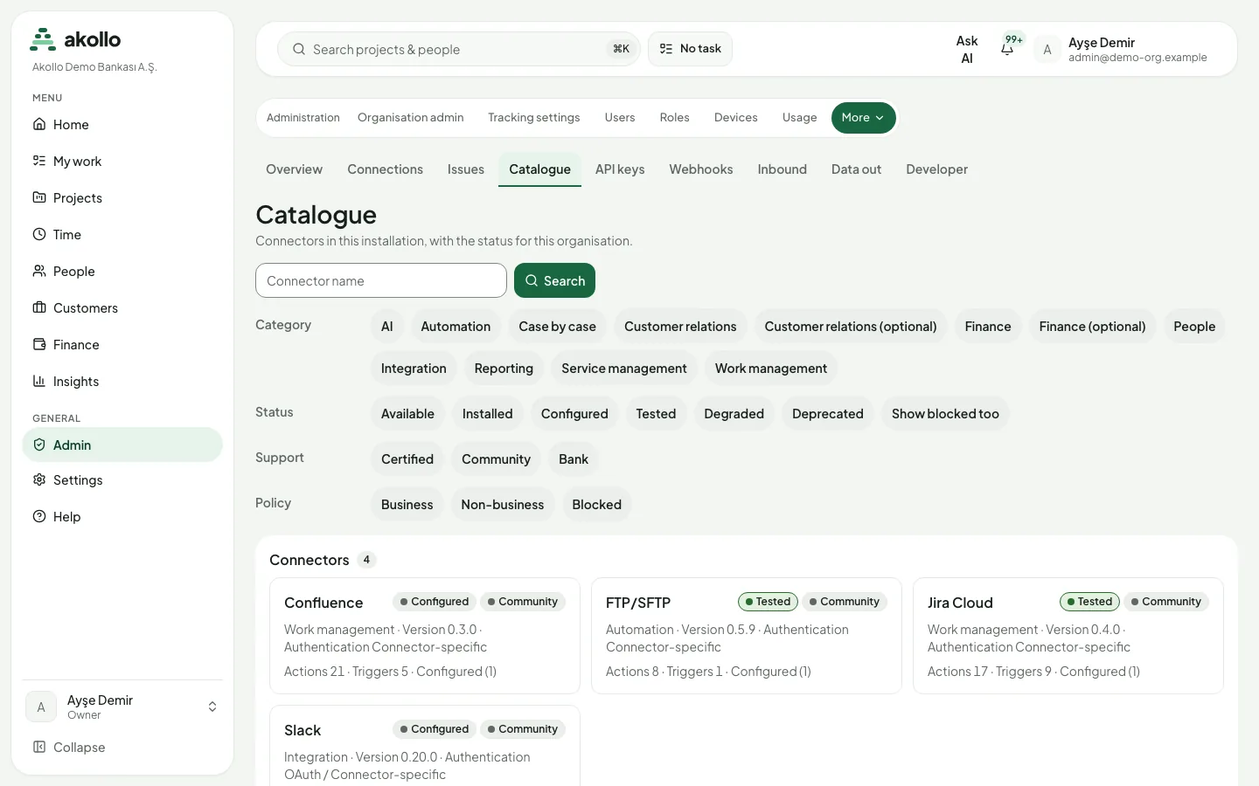Click user avatar in top bar
1259x786 pixels.
[x=1047, y=50]
